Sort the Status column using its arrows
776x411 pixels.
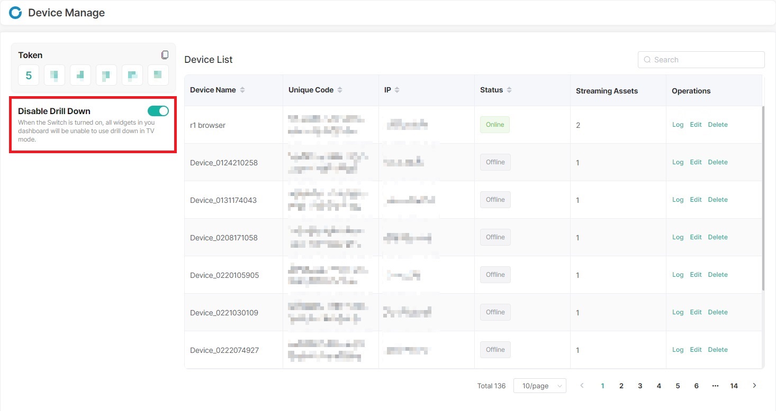click(509, 90)
